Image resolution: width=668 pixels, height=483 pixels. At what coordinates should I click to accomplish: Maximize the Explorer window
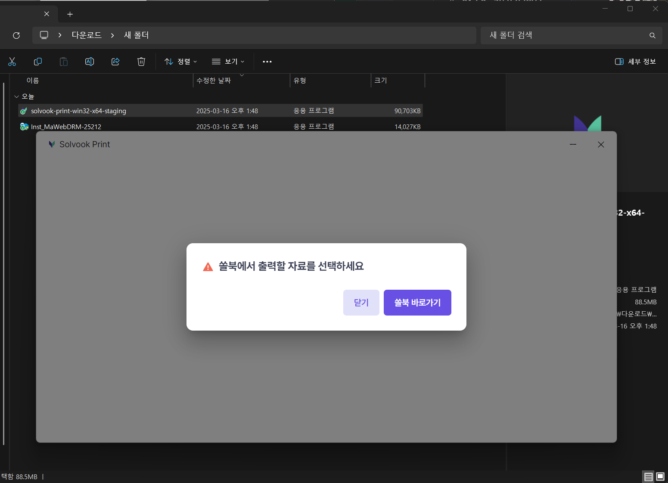(630, 9)
